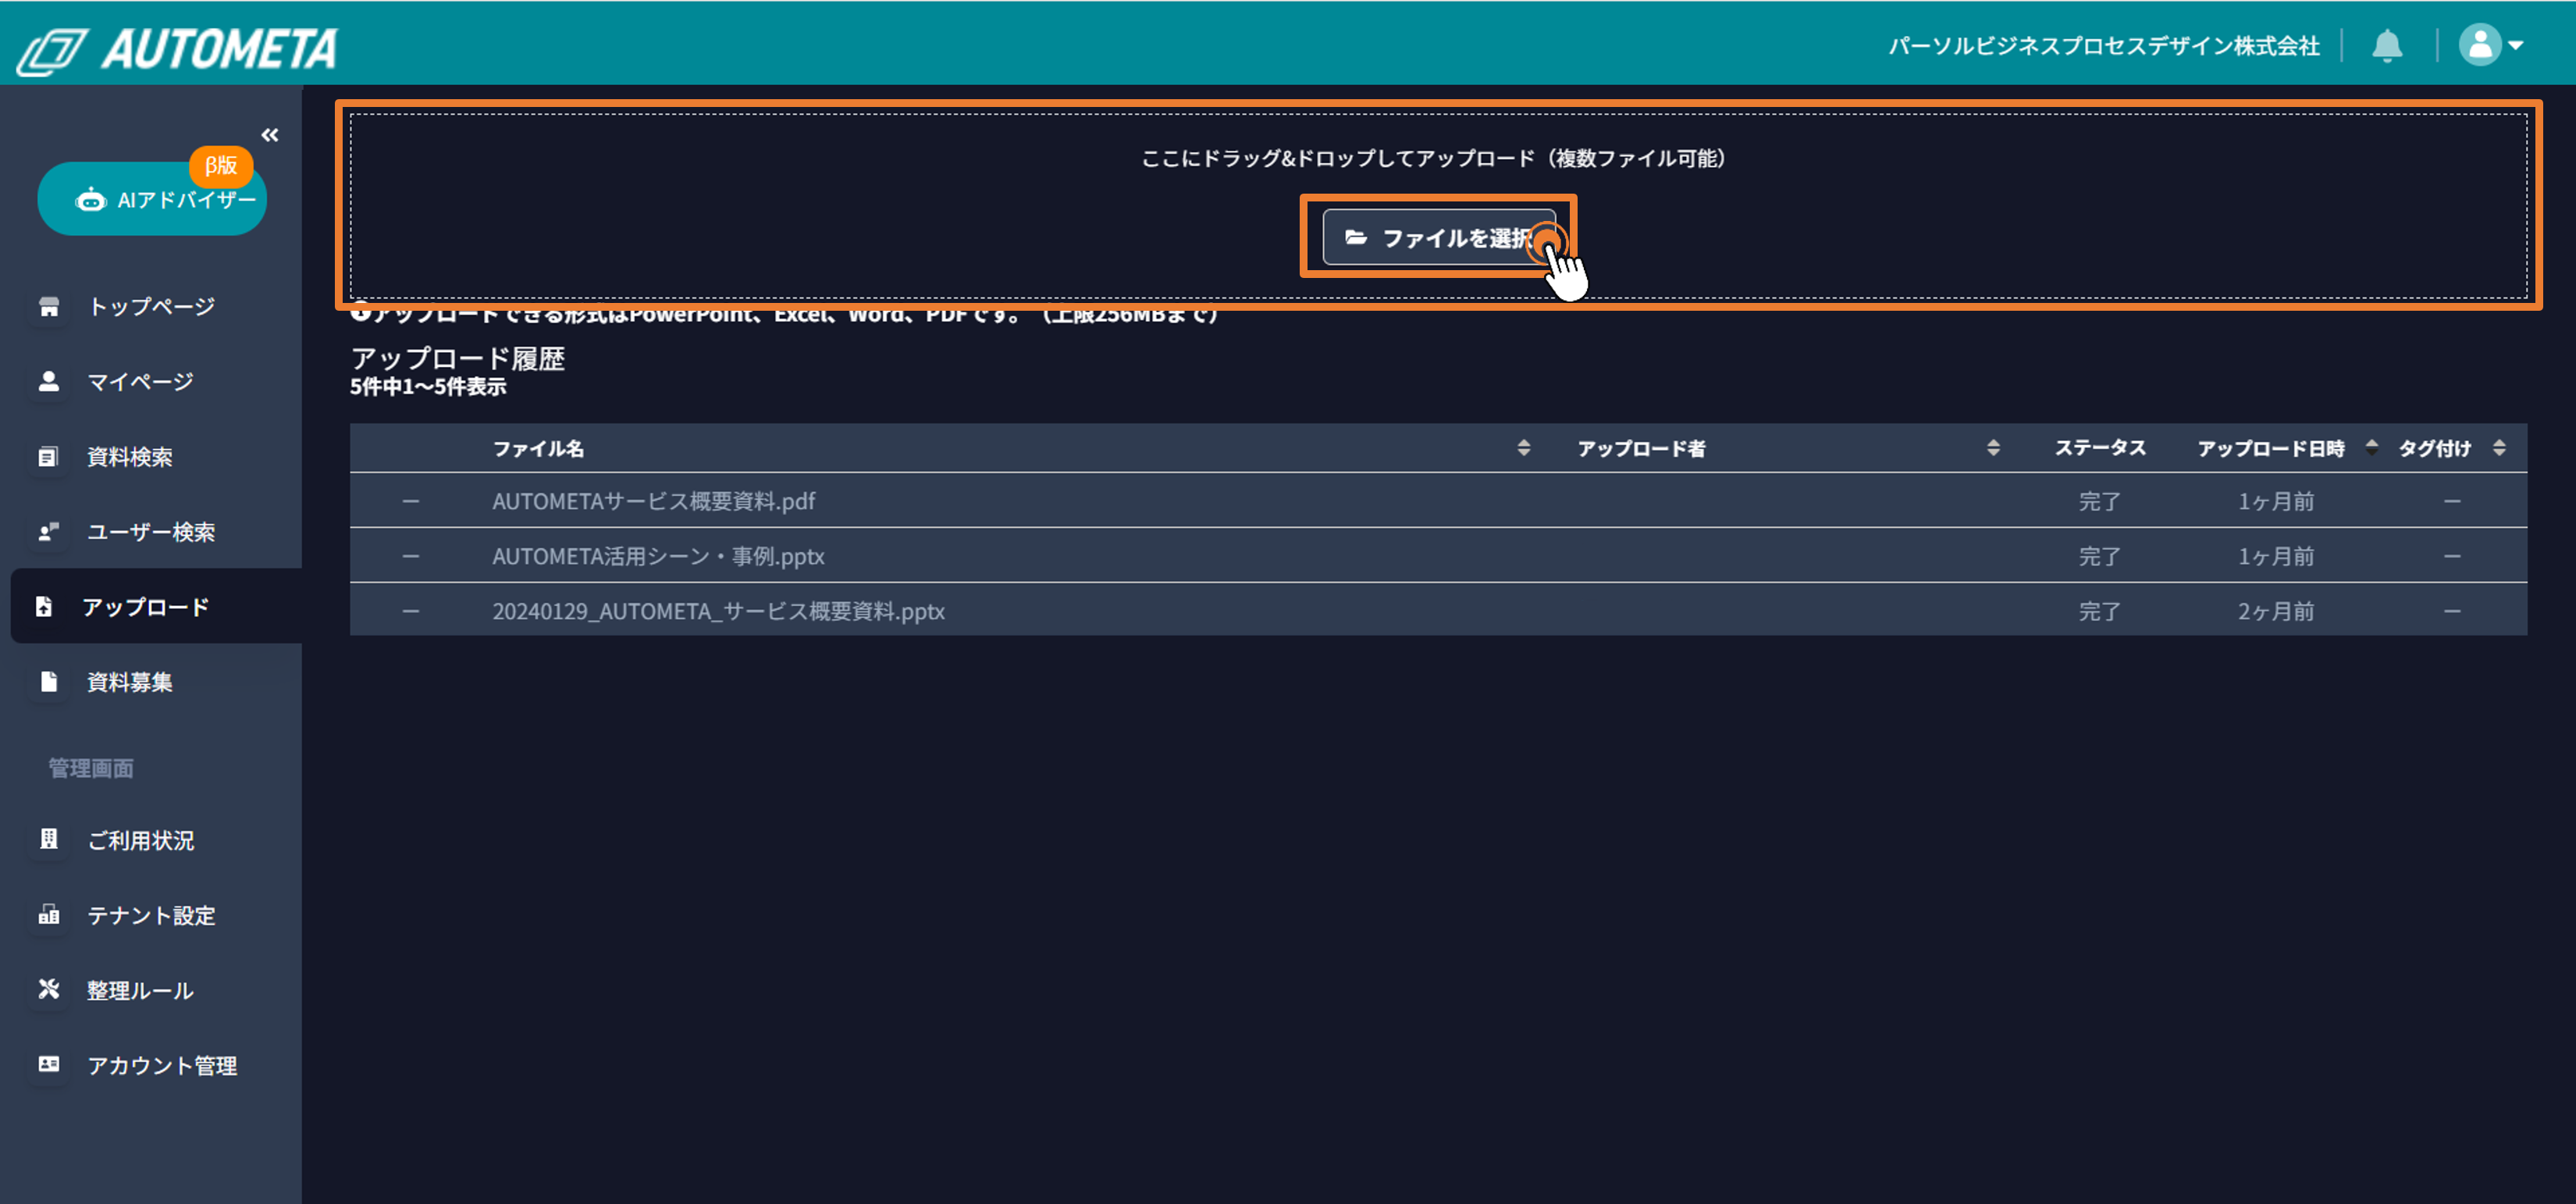This screenshot has height=1204, width=2576.
Task: Click the マイページ person icon
Action: coord(49,381)
